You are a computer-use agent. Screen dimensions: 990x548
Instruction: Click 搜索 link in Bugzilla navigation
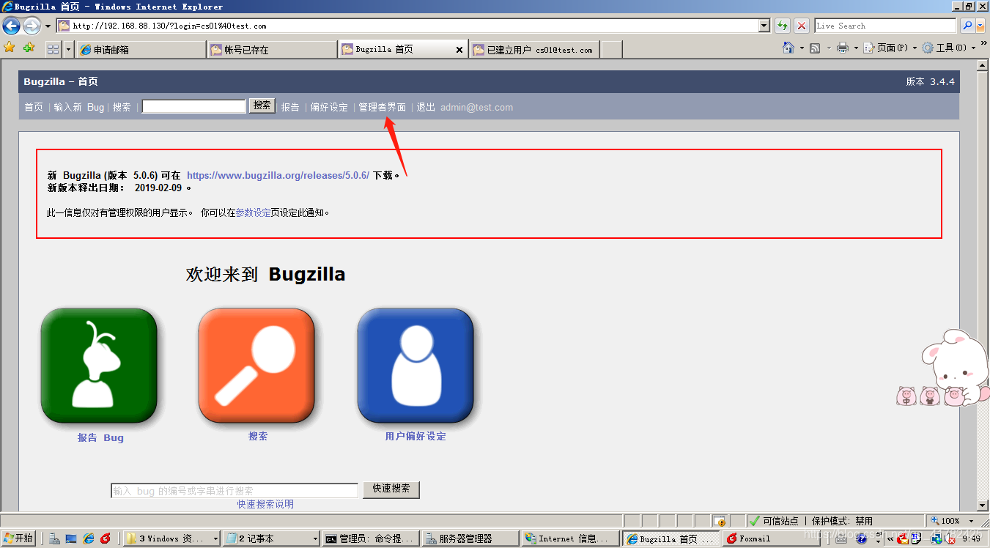point(122,107)
